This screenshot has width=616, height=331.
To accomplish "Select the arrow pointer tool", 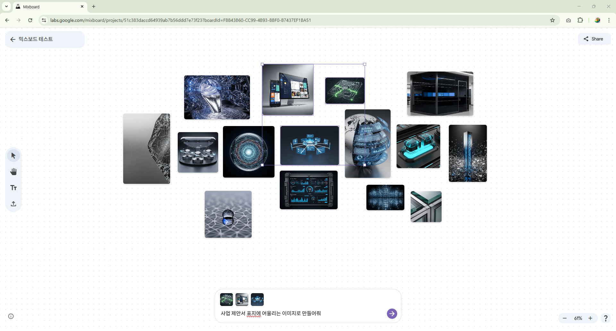I will click(13, 156).
